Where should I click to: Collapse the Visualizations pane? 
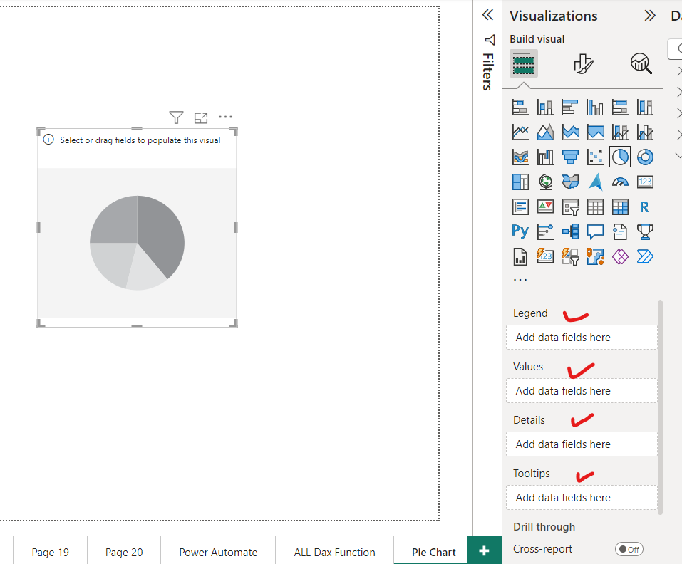pos(649,15)
